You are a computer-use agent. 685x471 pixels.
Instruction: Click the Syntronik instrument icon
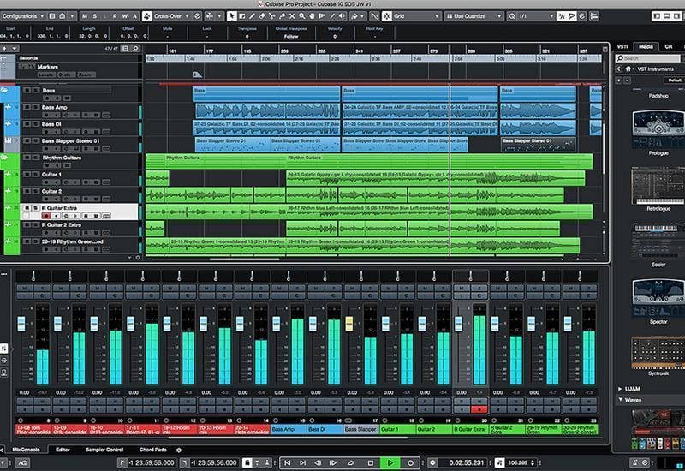(x=658, y=353)
